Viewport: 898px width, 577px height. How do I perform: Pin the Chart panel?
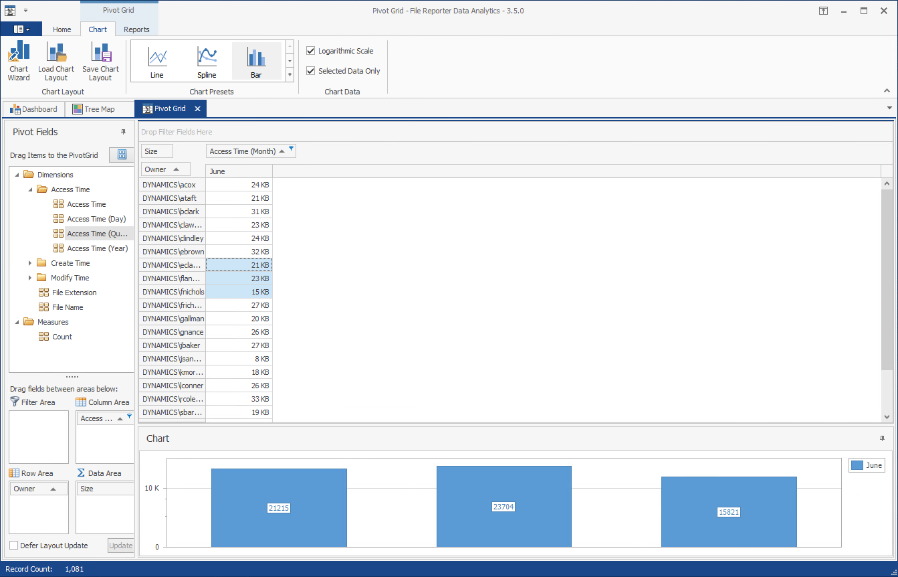(882, 438)
